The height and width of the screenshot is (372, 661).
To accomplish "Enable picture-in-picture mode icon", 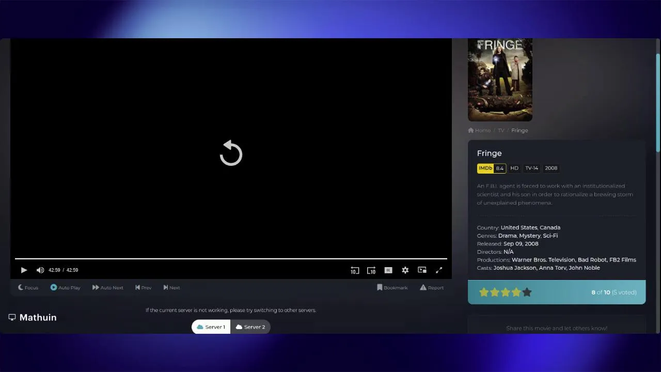I will pos(422,270).
